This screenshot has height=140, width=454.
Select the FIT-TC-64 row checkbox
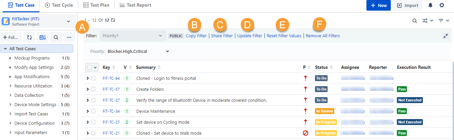pyautogui.click(x=93, y=78)
